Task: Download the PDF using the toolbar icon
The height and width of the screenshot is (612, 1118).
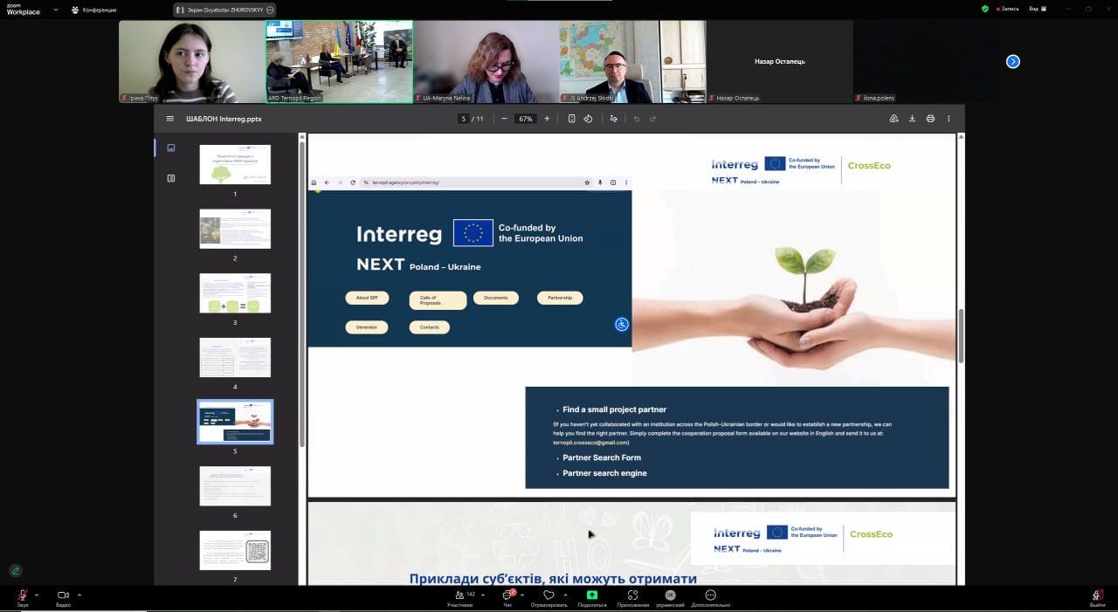Action: point(912,119)
